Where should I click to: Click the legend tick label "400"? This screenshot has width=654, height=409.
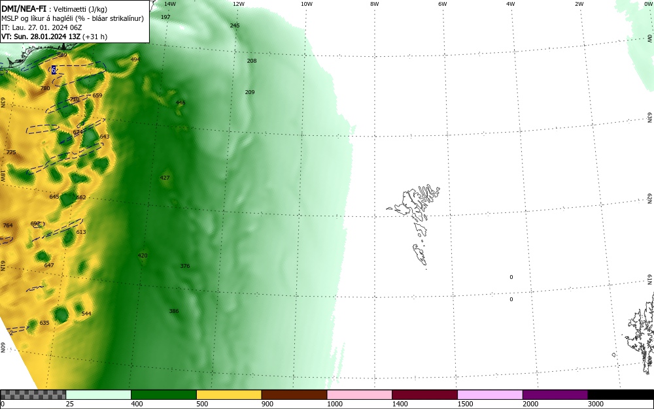click(x=137, y=404)
